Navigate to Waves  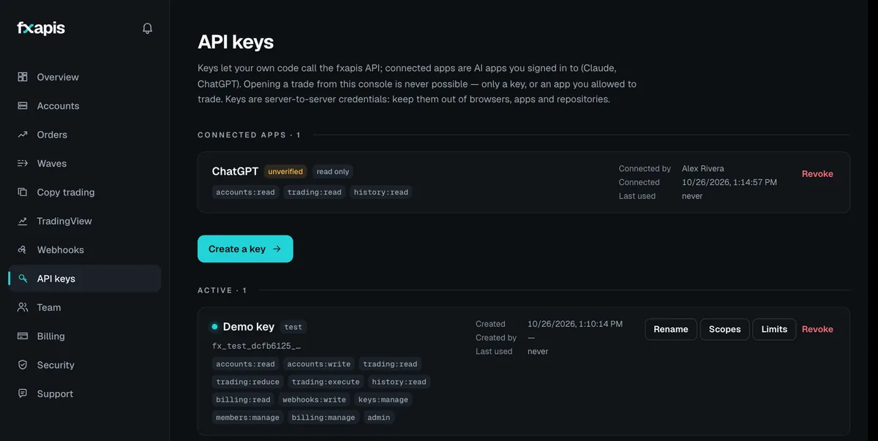coord(85,163)
